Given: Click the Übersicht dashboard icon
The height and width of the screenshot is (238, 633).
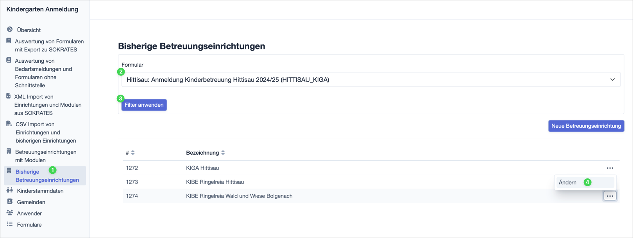Looking at the screenshot, I should 10,30.
